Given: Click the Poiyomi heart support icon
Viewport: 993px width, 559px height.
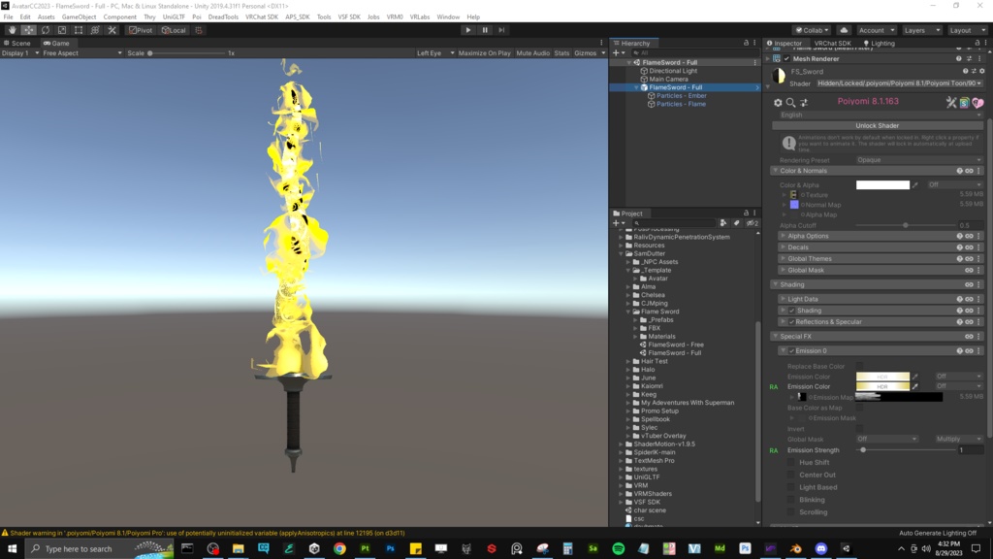Looking at the screenshot, I should 978,103.
